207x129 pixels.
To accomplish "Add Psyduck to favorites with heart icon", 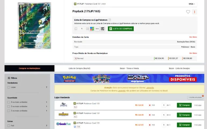I will 188,12.
